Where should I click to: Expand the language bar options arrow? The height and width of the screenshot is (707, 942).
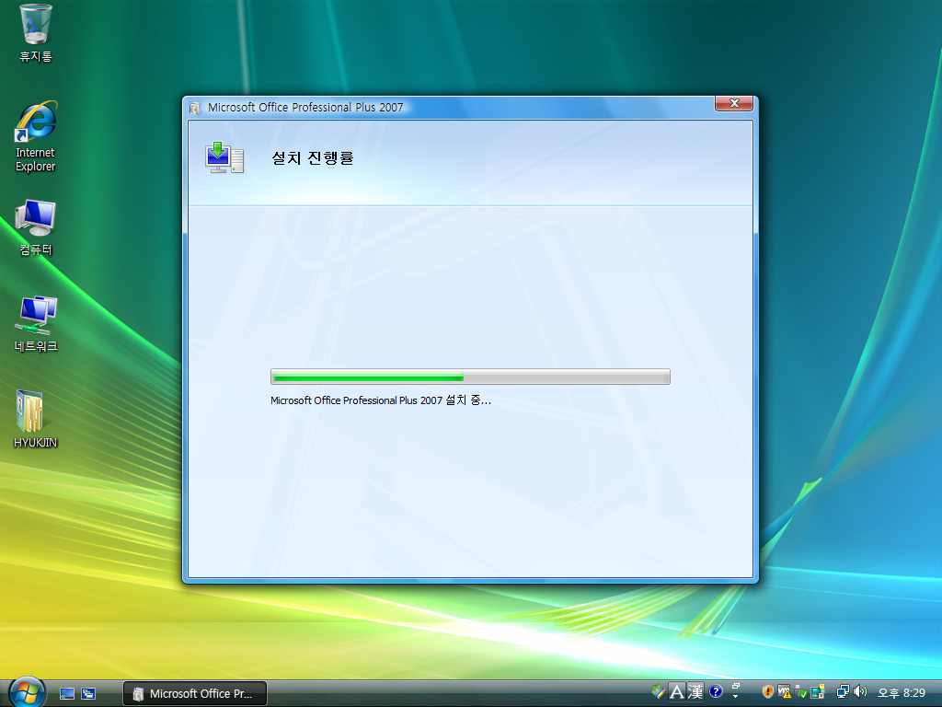click(735, 696)
